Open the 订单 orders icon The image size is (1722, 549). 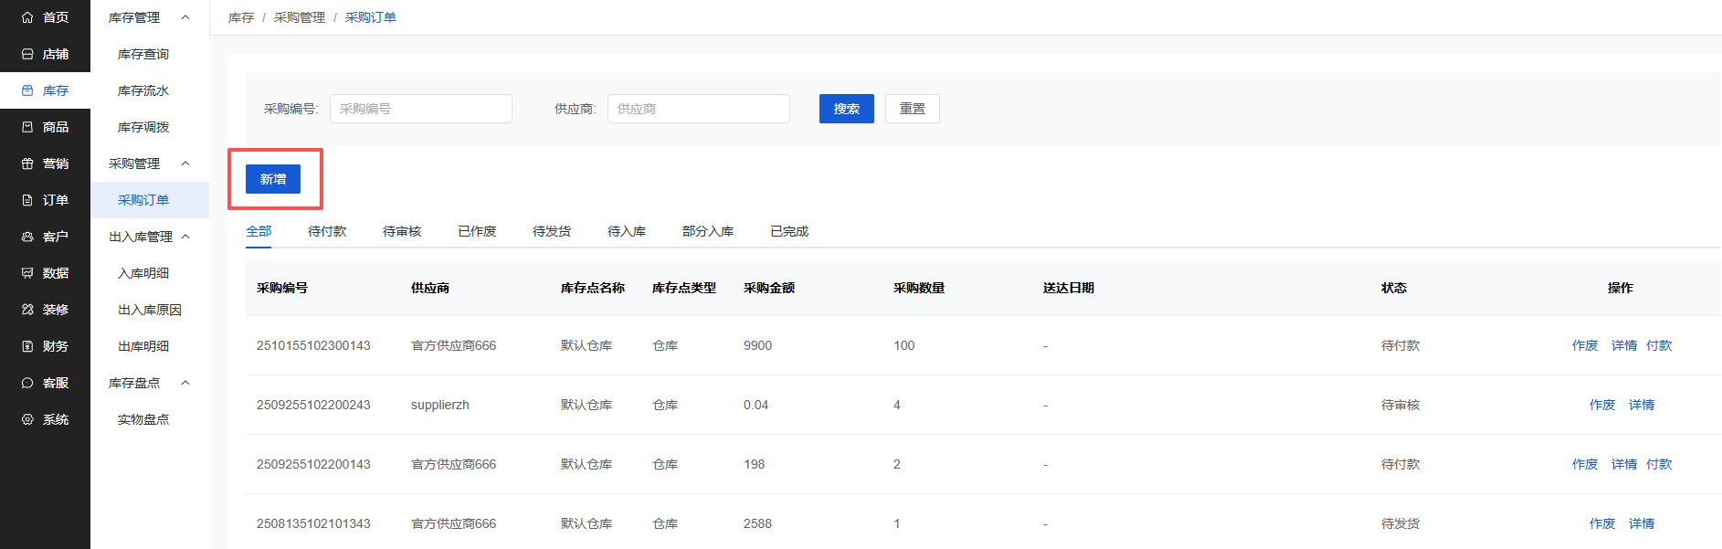click(27, 200)
